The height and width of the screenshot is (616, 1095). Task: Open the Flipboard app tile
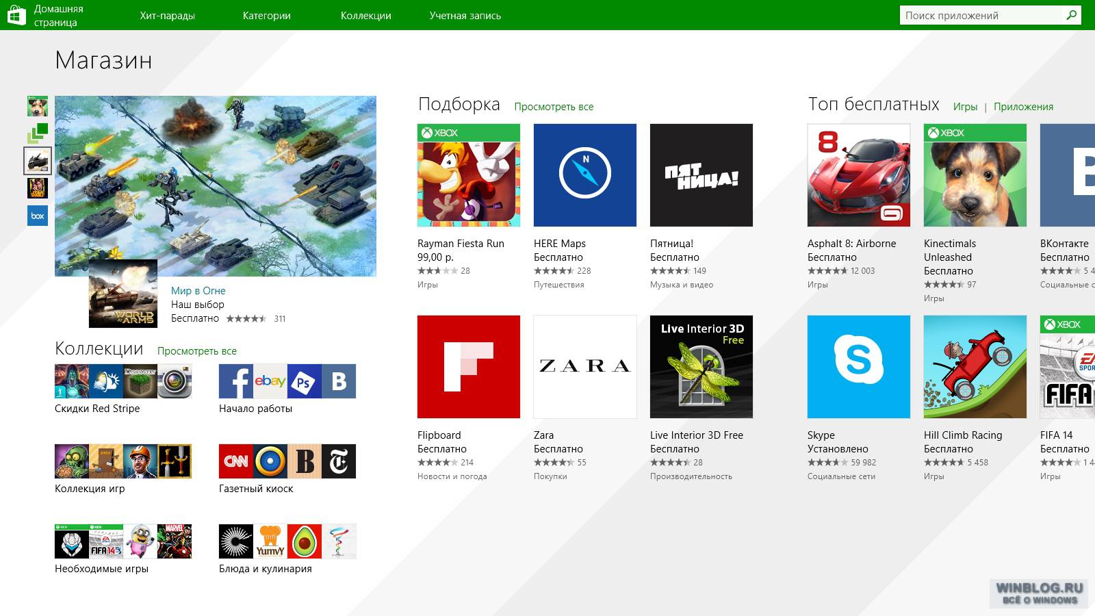469,367
